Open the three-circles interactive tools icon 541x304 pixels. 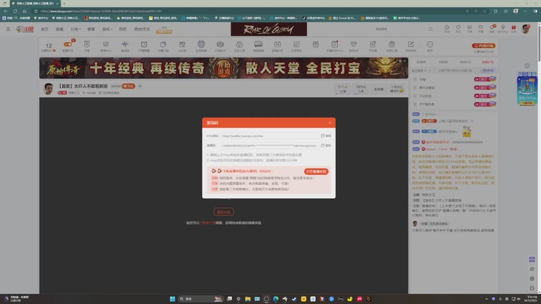click(x=239, y=45)
